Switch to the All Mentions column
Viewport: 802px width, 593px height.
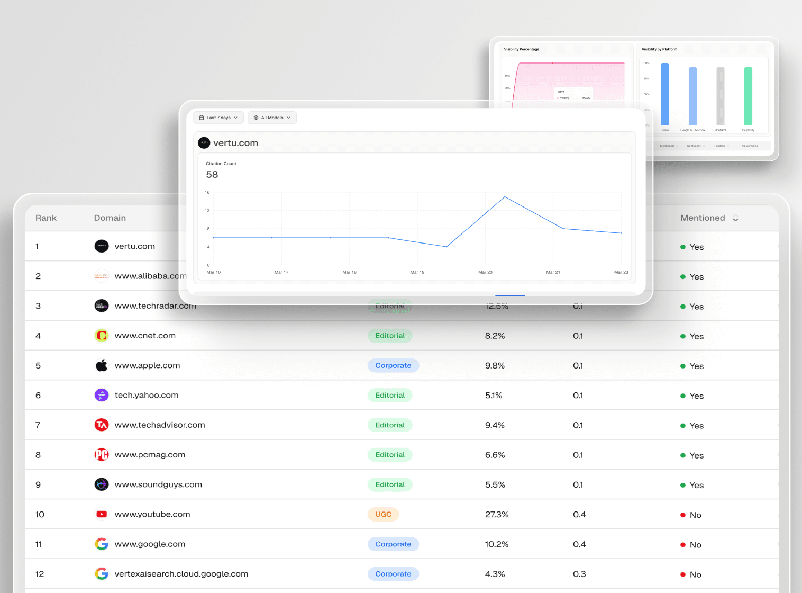point(749,146)
